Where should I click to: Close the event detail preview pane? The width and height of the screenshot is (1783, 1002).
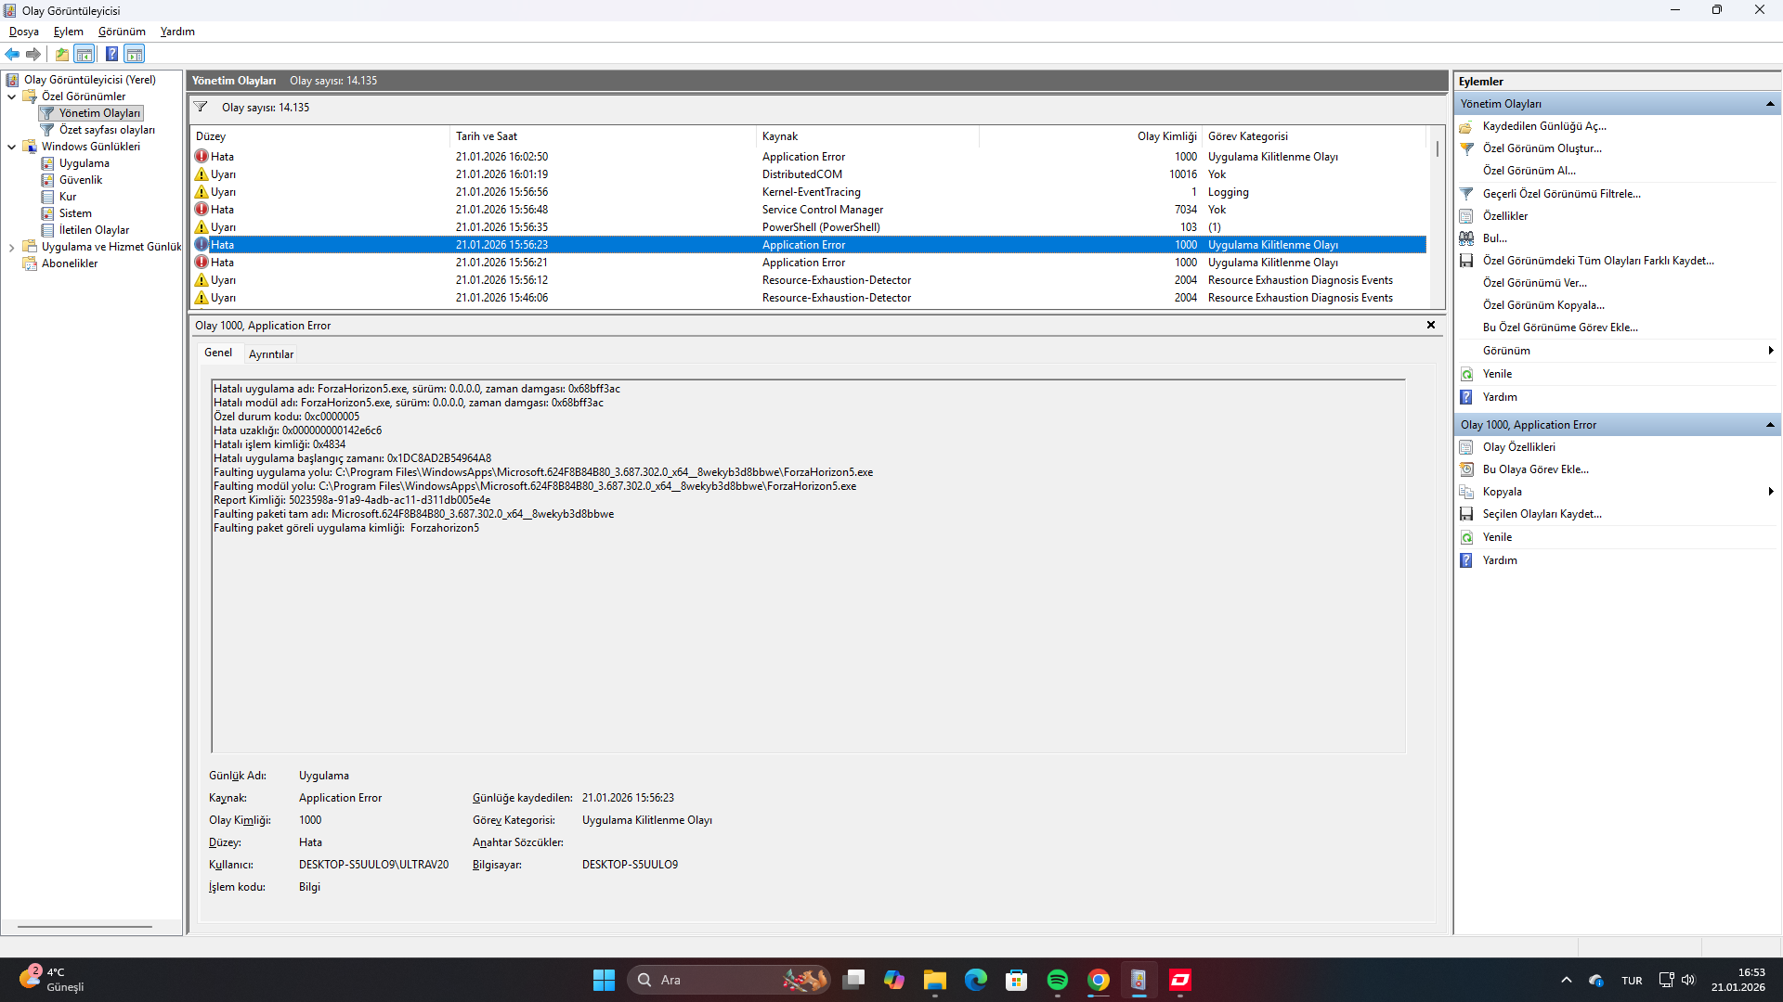(1431, 325)
